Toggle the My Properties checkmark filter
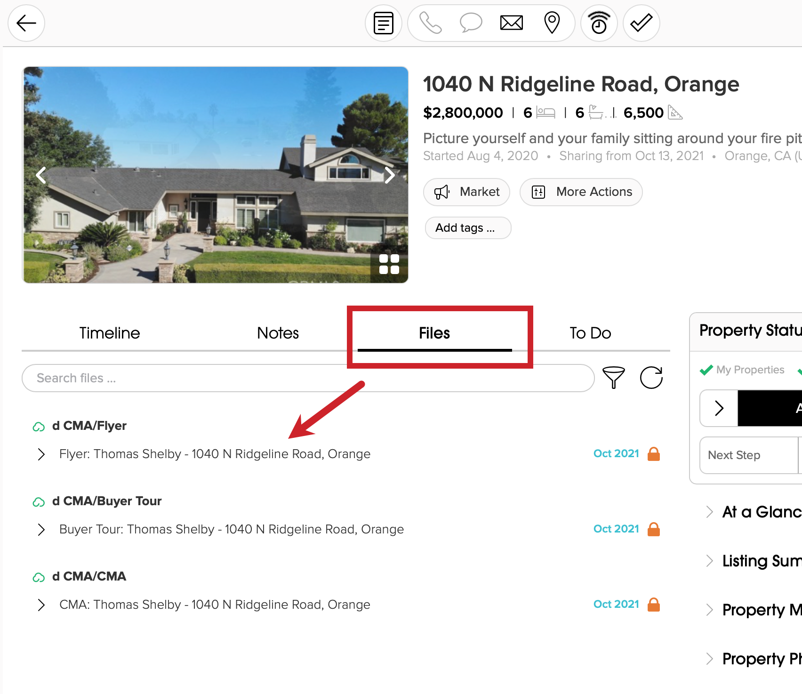This screenshot has height=694, width=802. [706, 370]
